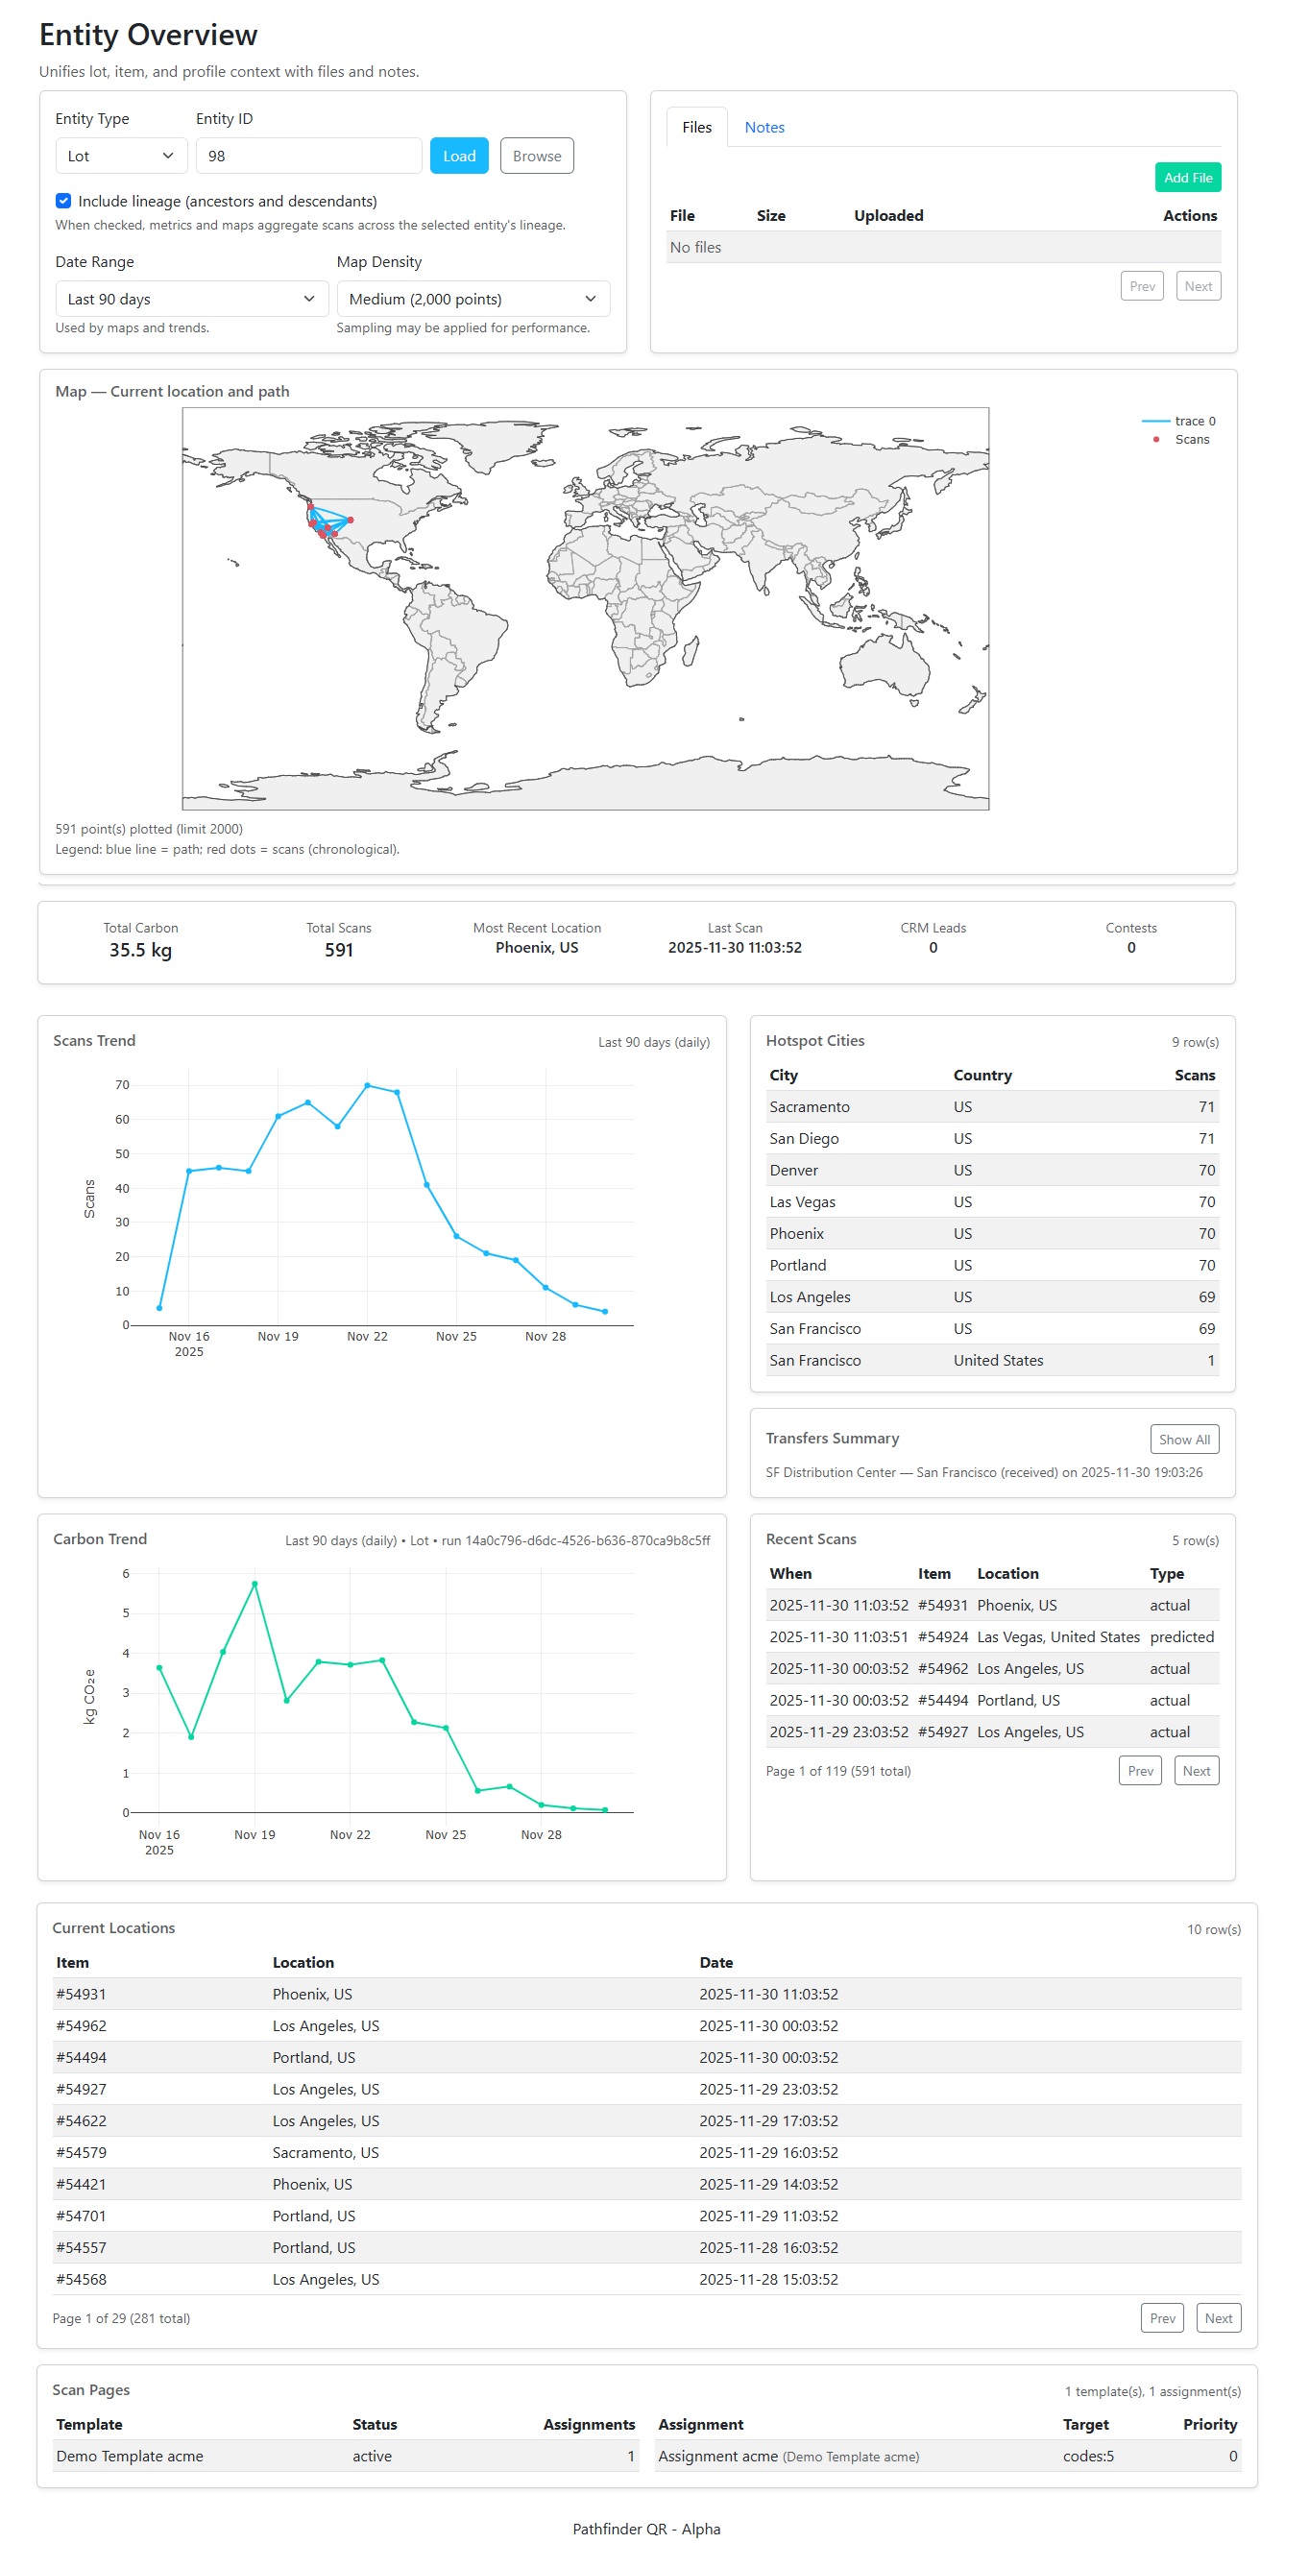Image resolution: width=1309 pixels, height=2567 pixels.
Task: Click the Most Recent Location Phoenix, US value
Action: 537,948
